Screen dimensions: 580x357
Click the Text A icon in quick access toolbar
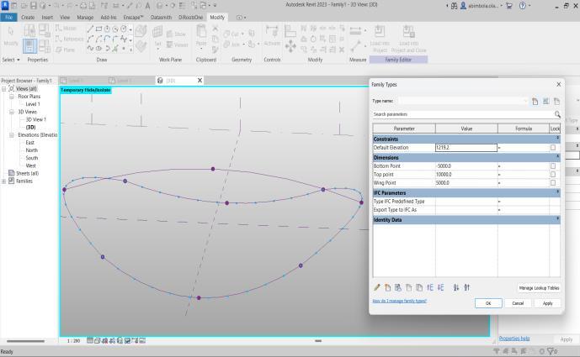pos(147,6)
